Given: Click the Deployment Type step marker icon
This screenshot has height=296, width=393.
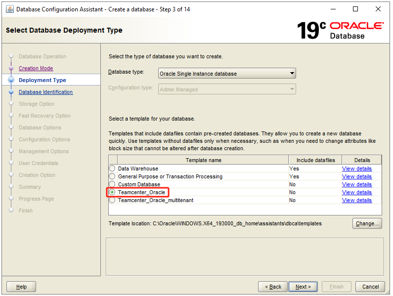Looking at the screenshot, I should (11, 80).
